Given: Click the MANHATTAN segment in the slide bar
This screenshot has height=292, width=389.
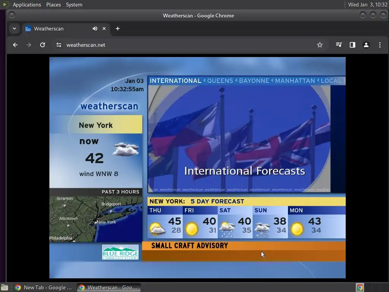Looking at the screenshot, I should tap(295, 81).
